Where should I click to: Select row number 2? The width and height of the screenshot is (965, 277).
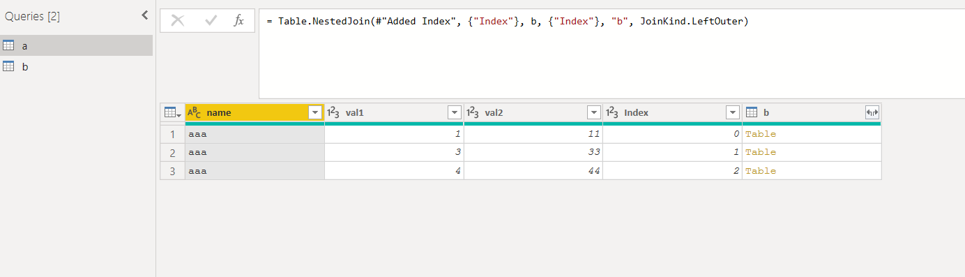[x=172, y=152]
